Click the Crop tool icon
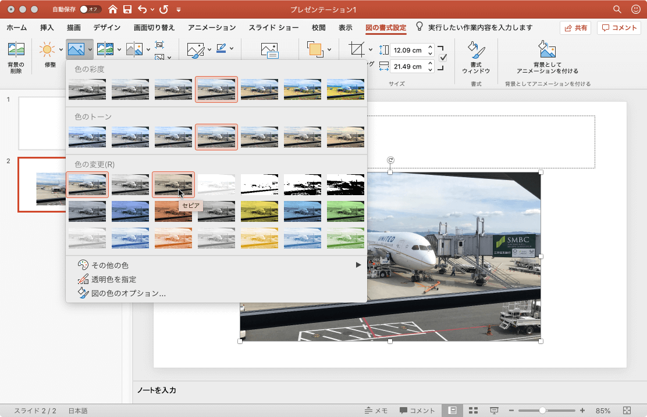 tap(356, 49)
